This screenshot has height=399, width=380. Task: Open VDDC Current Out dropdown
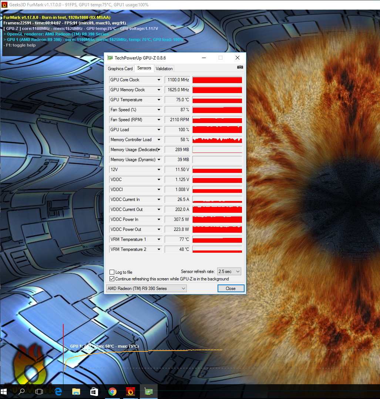coord(159,209)
